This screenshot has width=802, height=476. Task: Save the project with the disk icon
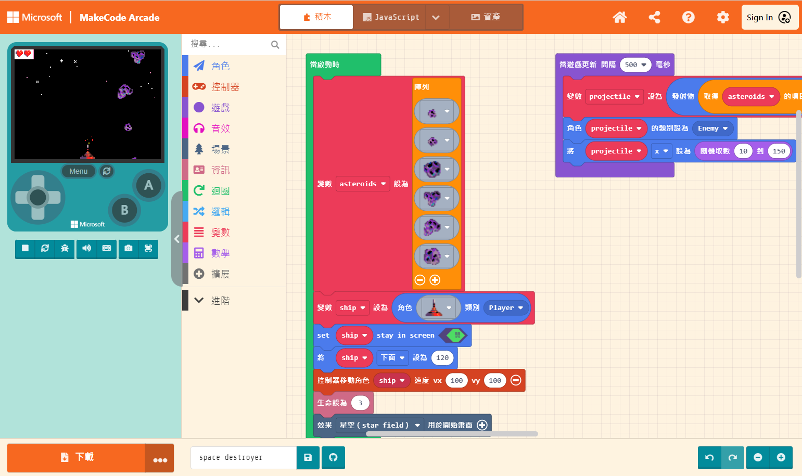pos(308,457)
